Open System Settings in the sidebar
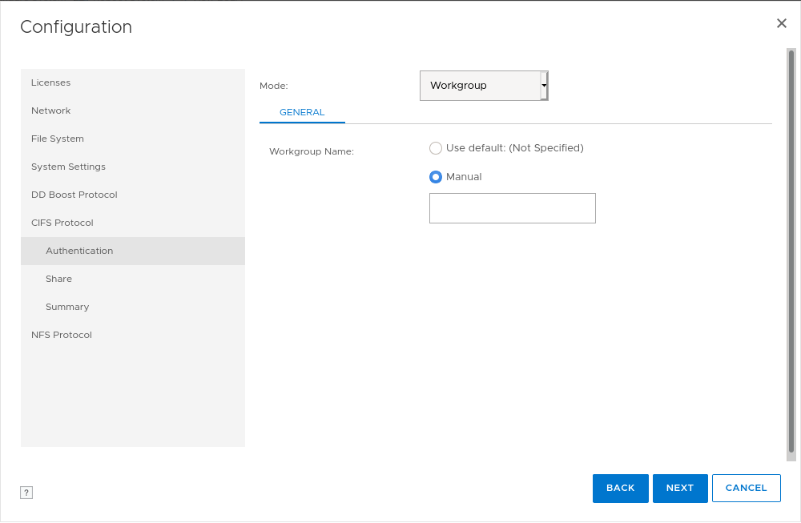 click(68, 167)
